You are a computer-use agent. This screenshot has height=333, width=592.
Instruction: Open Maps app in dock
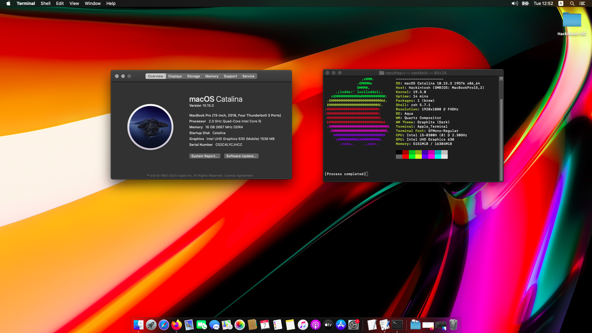point(227,325)
